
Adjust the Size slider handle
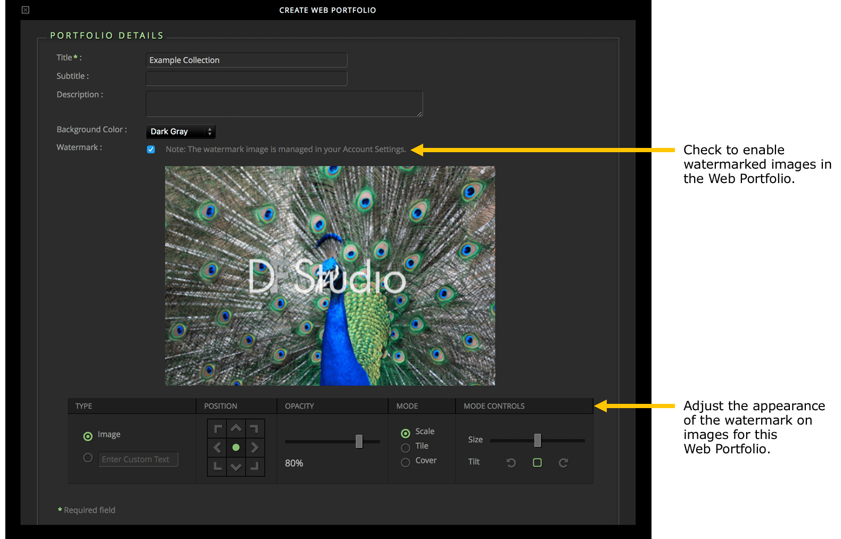[x=538, y=440]
